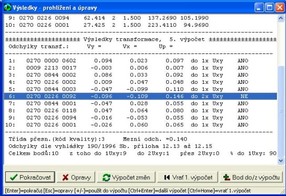Click the rewind-to-start icon on Vrať

(x=167, y=177)
